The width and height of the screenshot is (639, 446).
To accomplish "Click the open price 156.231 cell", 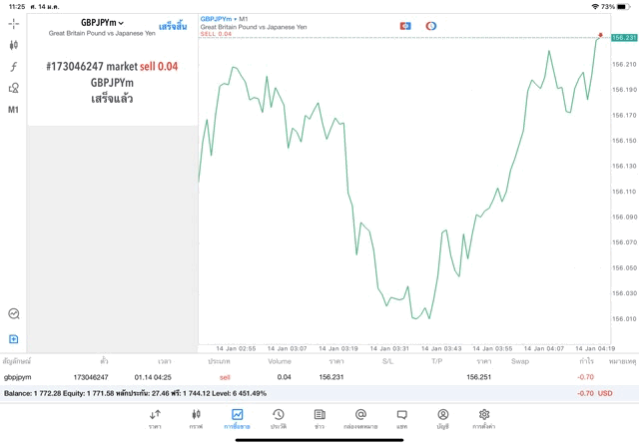I will (x=331, y=377).
